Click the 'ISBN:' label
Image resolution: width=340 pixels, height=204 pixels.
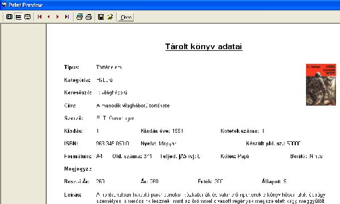click(71, 144)
